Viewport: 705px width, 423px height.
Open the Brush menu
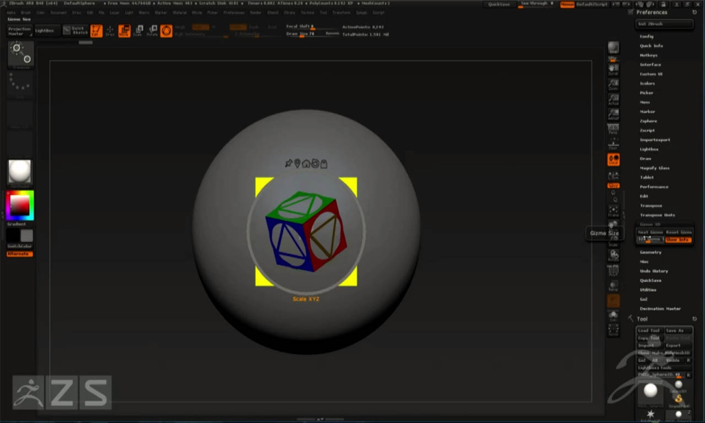pyautogui.click(x=25, y=12)
